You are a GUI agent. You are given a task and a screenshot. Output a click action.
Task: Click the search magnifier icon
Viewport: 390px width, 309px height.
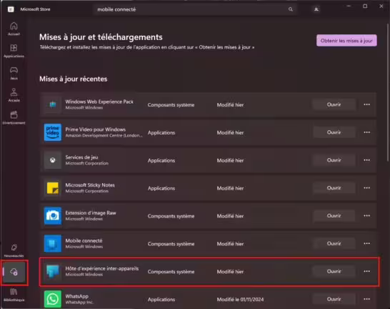291,9
